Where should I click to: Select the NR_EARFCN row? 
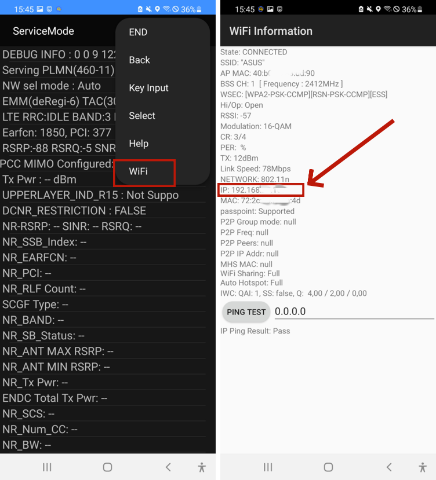point(103,258)
